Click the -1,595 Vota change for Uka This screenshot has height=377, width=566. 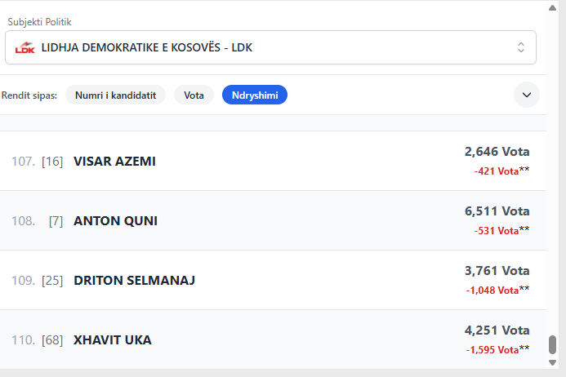pos(492,350)
